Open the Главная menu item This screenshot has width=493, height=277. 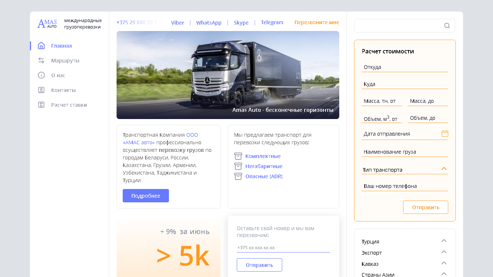(x=61, y=46)
